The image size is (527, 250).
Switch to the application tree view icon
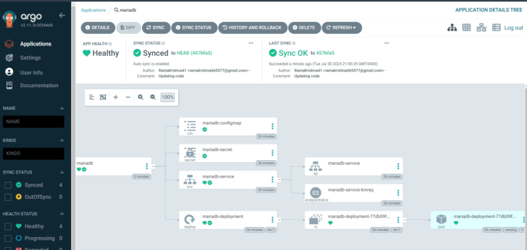pos(452,28)
